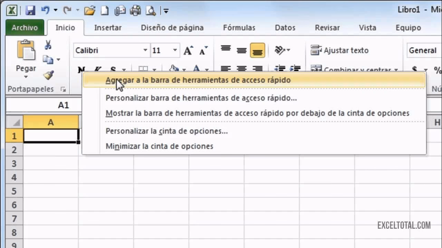This screenshot has width=442, height=248.
Task: Click the Save icon
Action: pos(31,11)
